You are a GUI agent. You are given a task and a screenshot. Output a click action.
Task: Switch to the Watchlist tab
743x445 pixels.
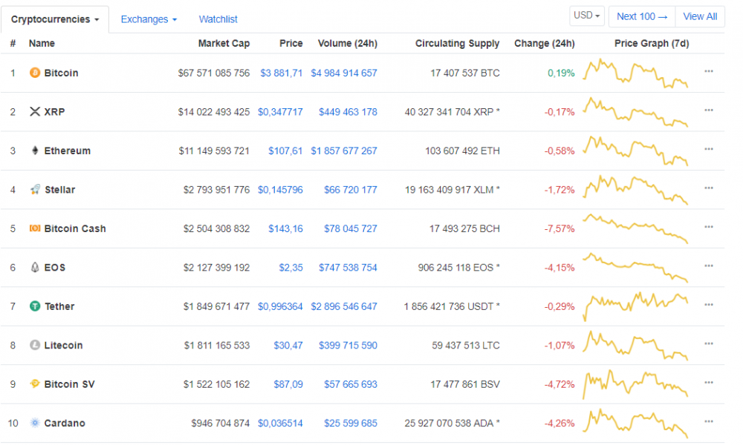point(218,19)
